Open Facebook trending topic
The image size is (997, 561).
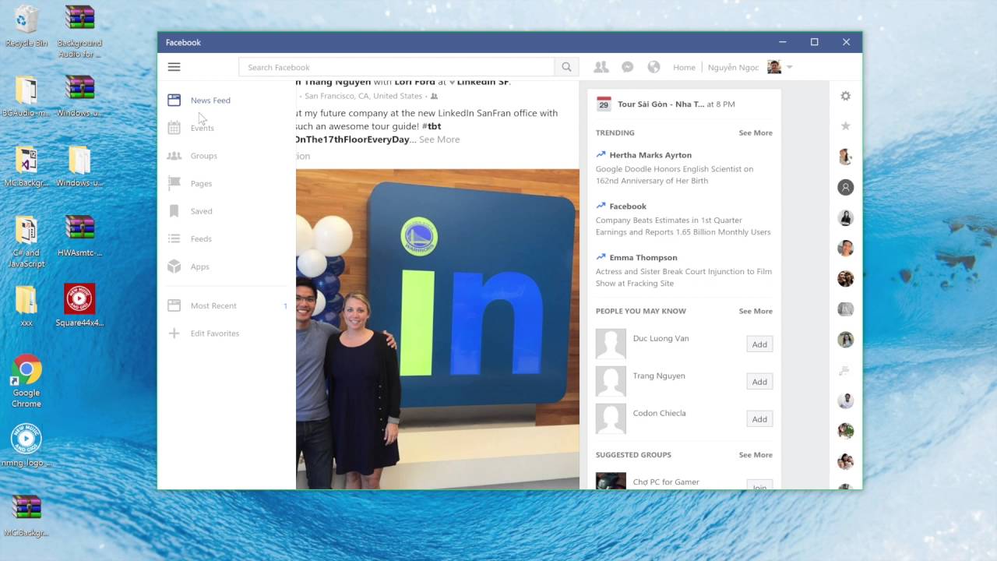[628, 206]
